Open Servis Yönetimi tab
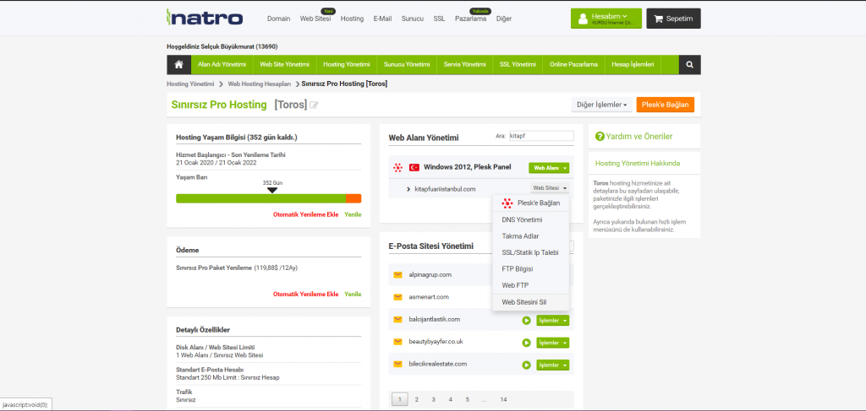Screen dimensions: 866x411 click(x=464, y=64)
